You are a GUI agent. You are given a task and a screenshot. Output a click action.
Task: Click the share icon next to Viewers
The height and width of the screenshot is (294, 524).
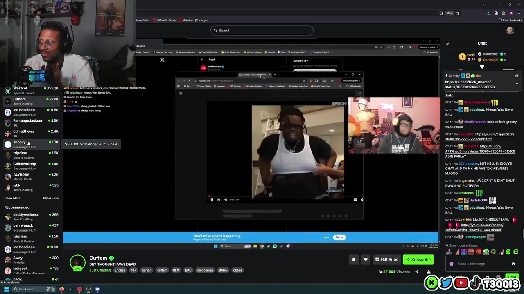pyautogui.click(x=417, y=272)
